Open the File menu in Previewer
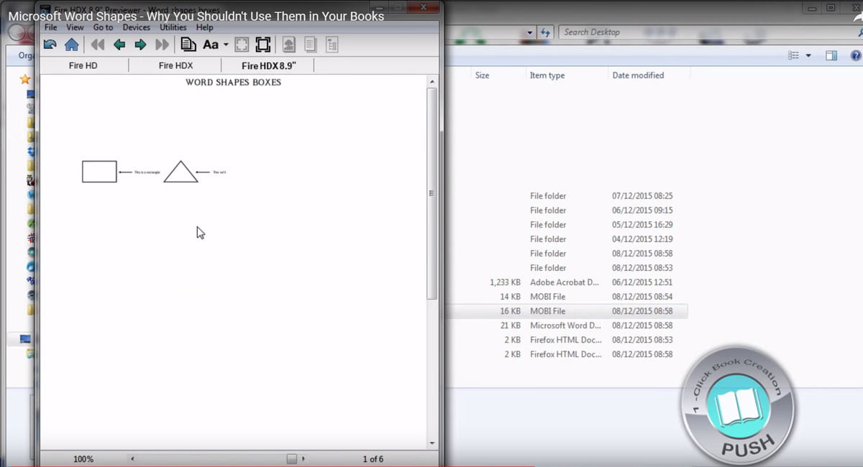 point(51,27)
